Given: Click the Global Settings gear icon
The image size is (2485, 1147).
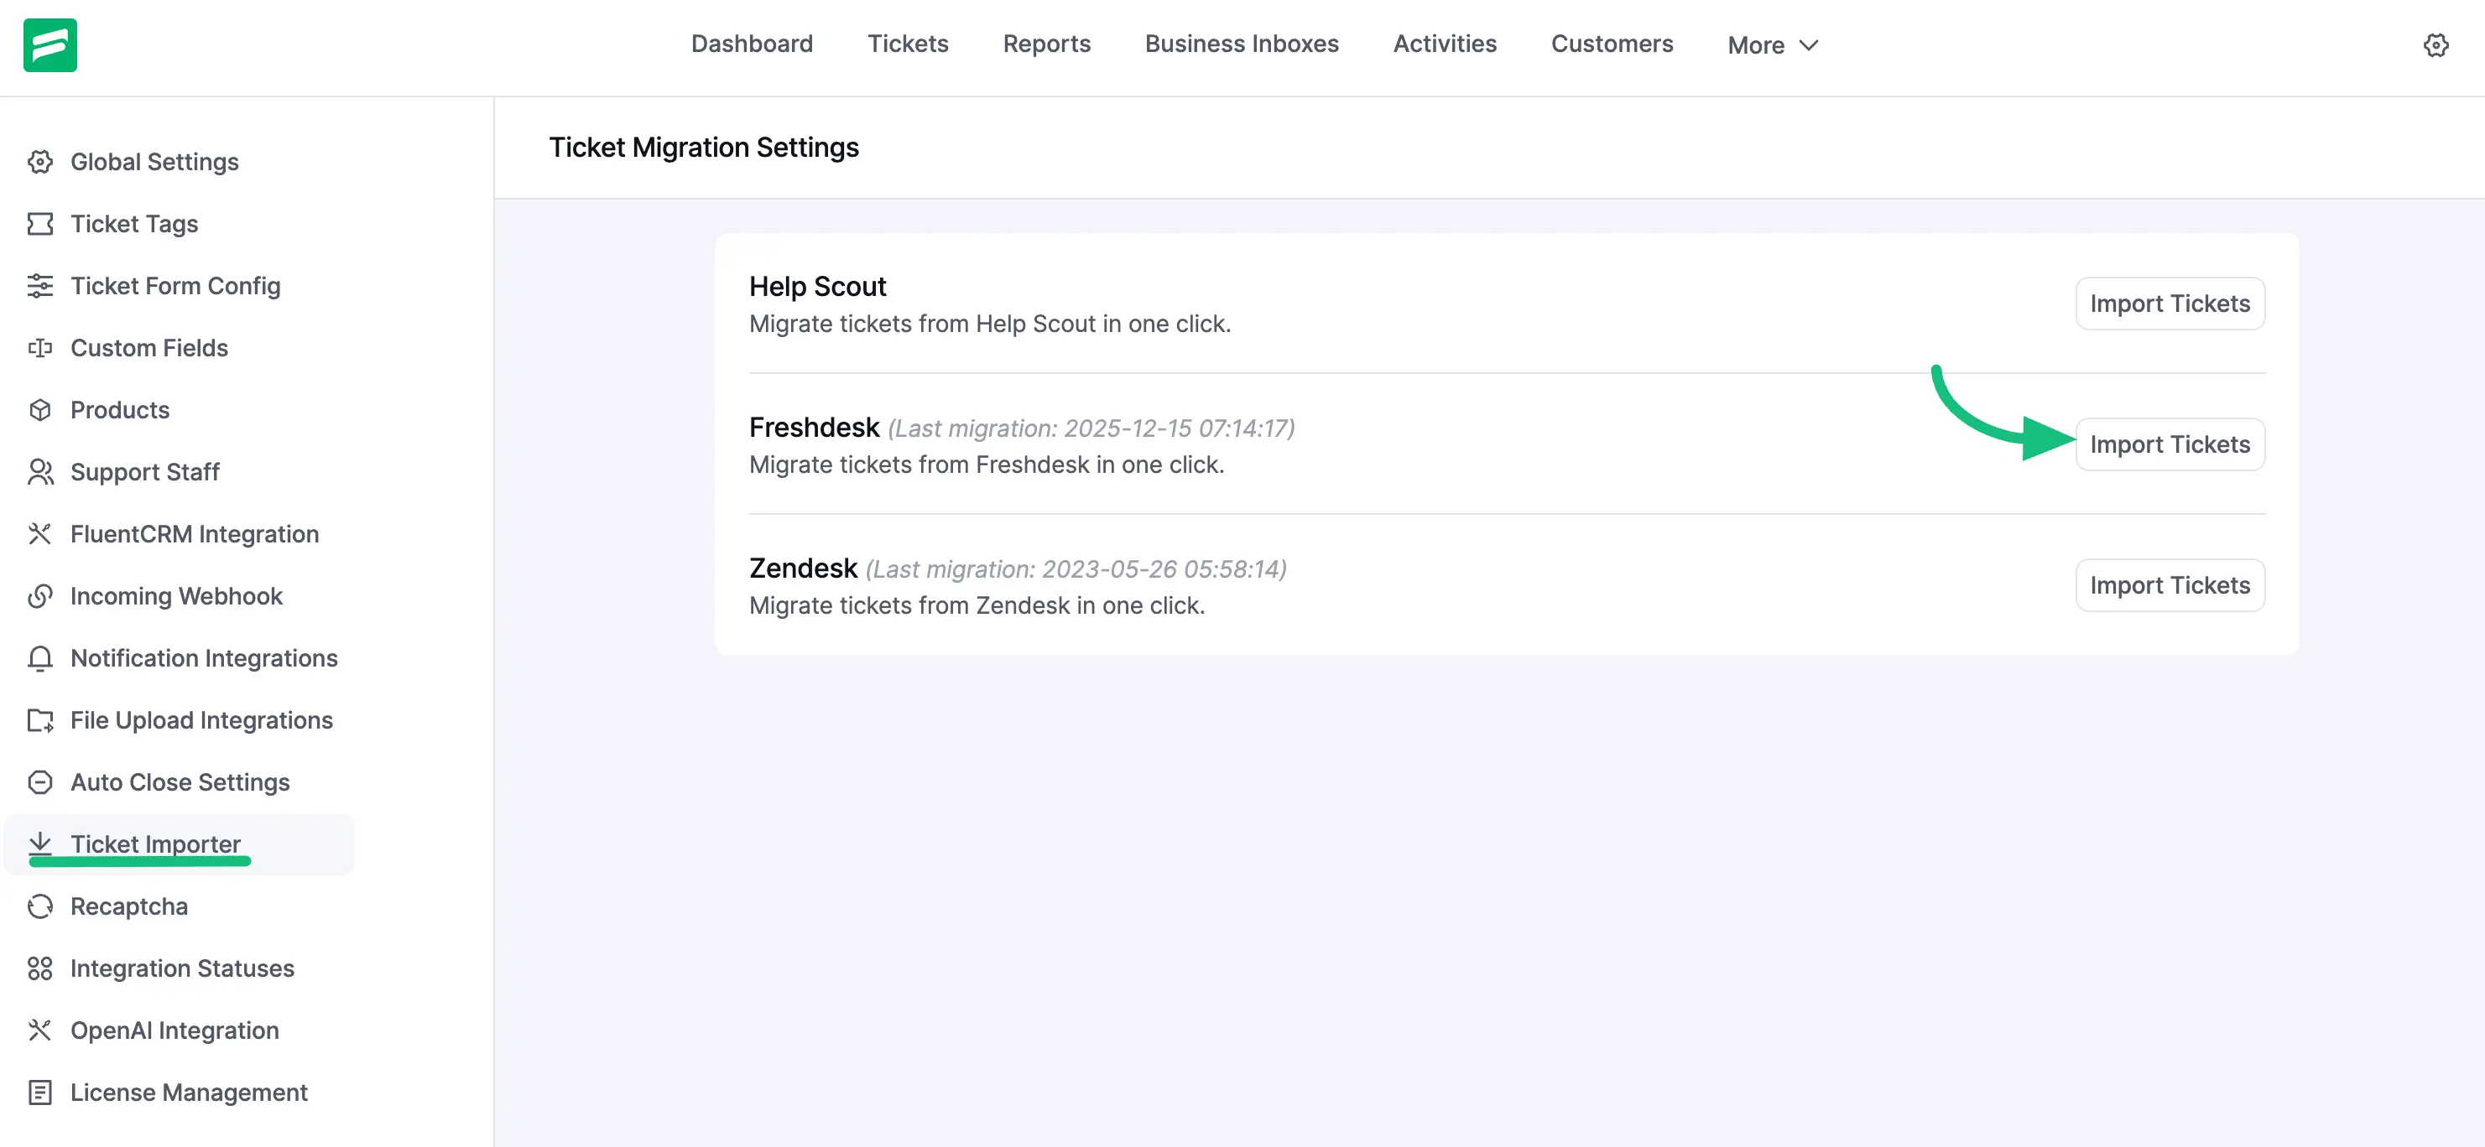Looking at the screenshot, I should (x=40, y=162).
